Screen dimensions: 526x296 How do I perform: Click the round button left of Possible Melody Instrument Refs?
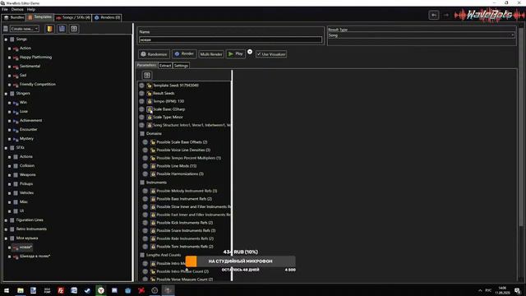point(145,191)
